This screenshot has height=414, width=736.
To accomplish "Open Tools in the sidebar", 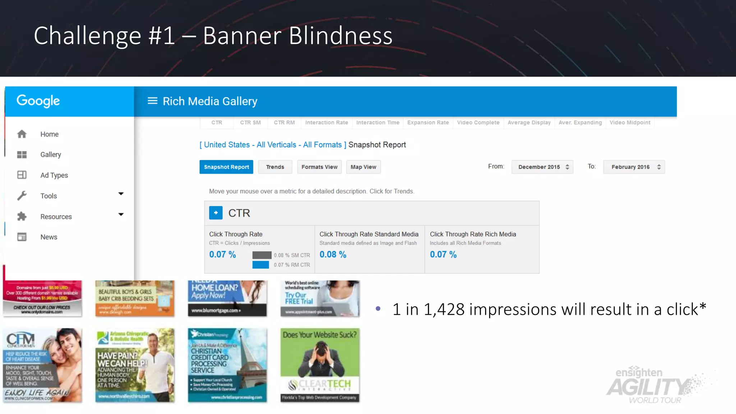I will pyautogui.click(x=49, y=196).
